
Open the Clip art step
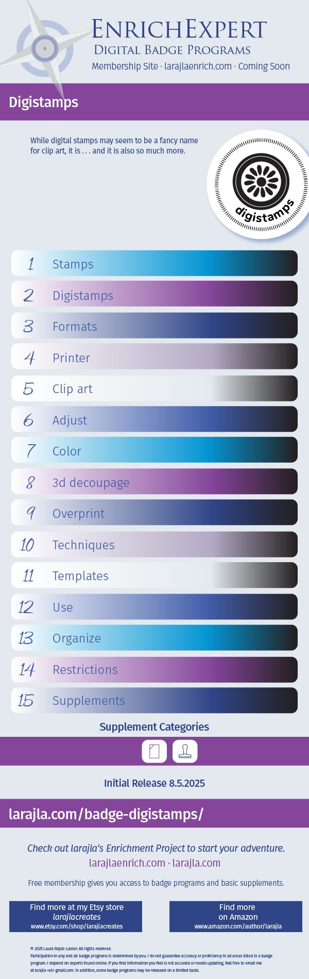(x=154, y=388)
